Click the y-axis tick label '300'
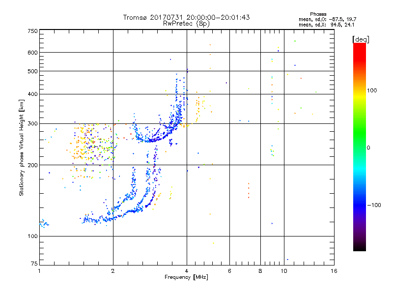This screenshot has height=295, width=393. 32,123
